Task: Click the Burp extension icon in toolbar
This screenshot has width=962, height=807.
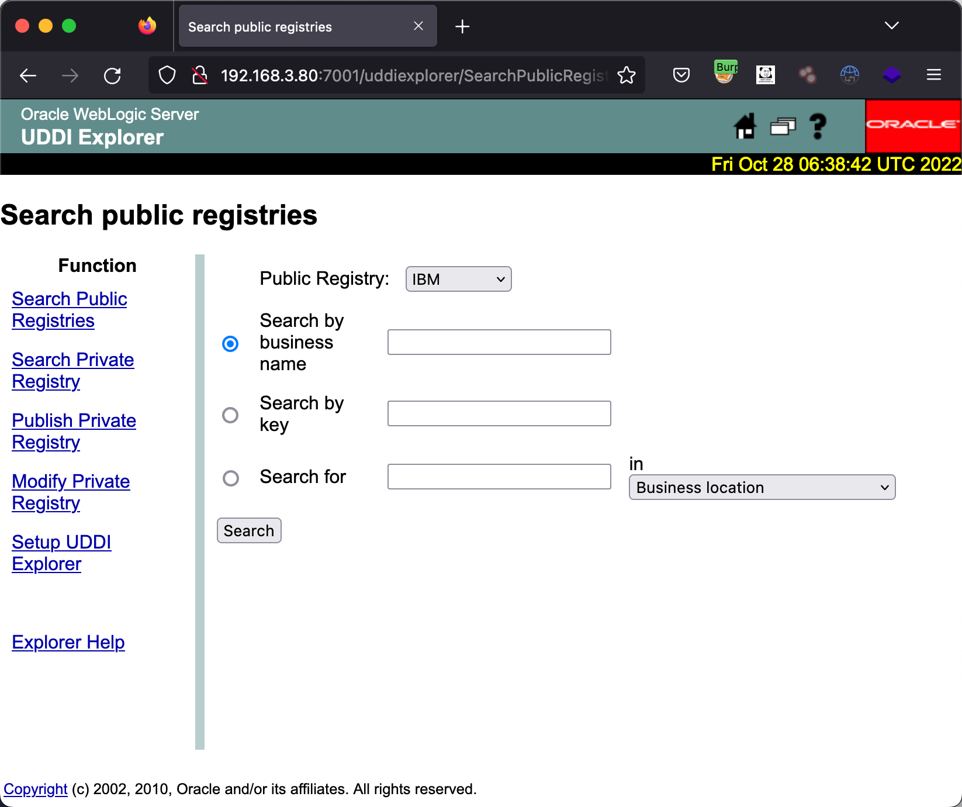Action: pos(725,73)
